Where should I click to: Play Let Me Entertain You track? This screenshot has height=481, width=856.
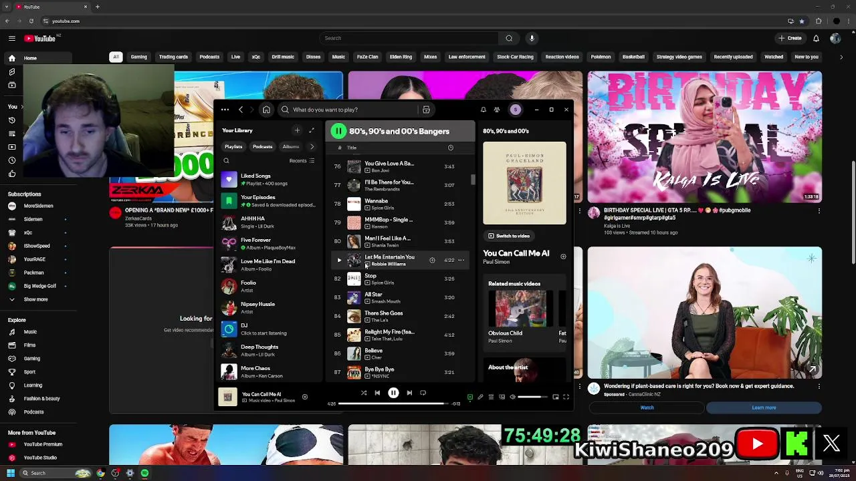339,260
